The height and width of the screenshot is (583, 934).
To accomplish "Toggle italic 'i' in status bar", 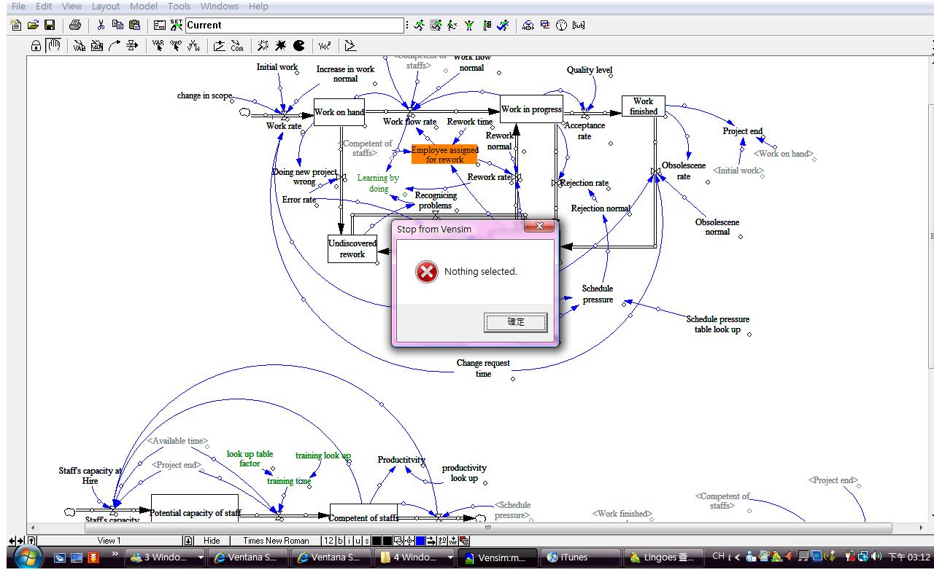I will pos(349,541).
